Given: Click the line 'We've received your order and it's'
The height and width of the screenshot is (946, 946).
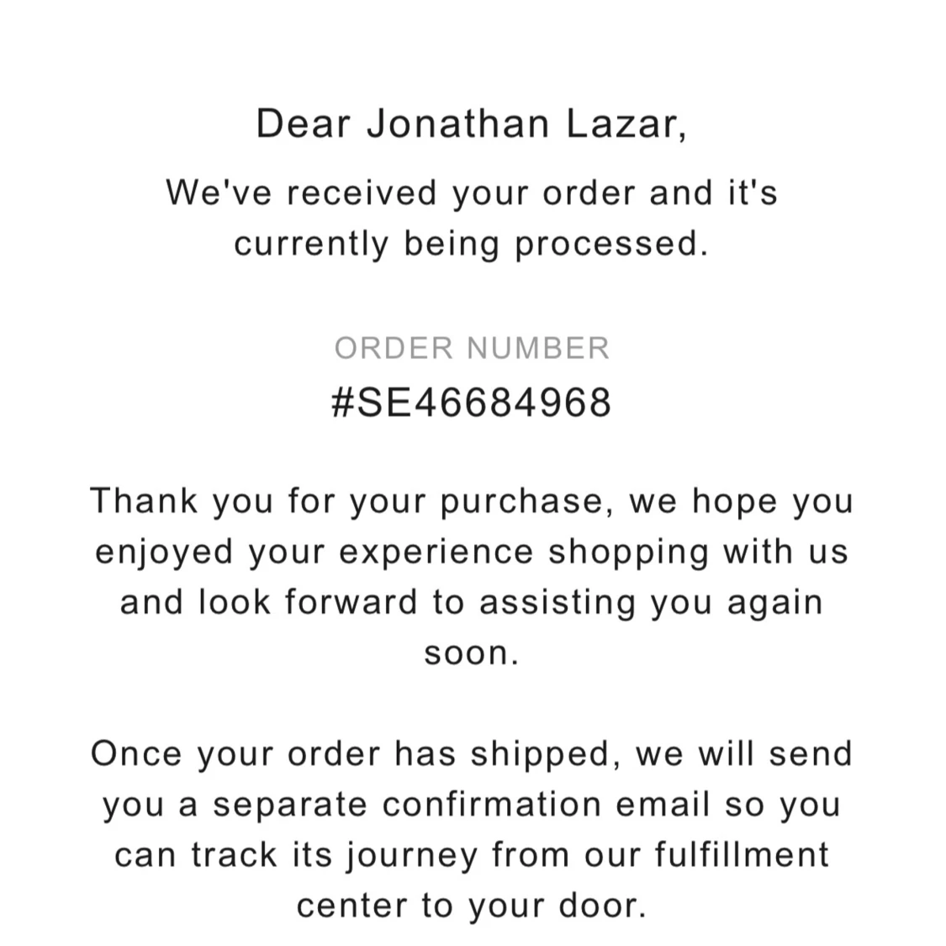Looking at the screenshot, I should click(472, 193).
